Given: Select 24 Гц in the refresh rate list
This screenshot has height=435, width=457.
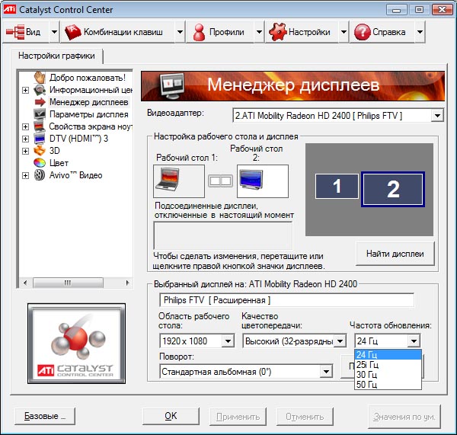Looking at the screenshot, I should (388, 355).
